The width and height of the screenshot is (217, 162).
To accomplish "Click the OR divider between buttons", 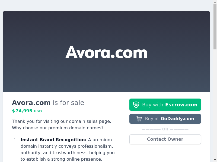I will pos(165,129).
